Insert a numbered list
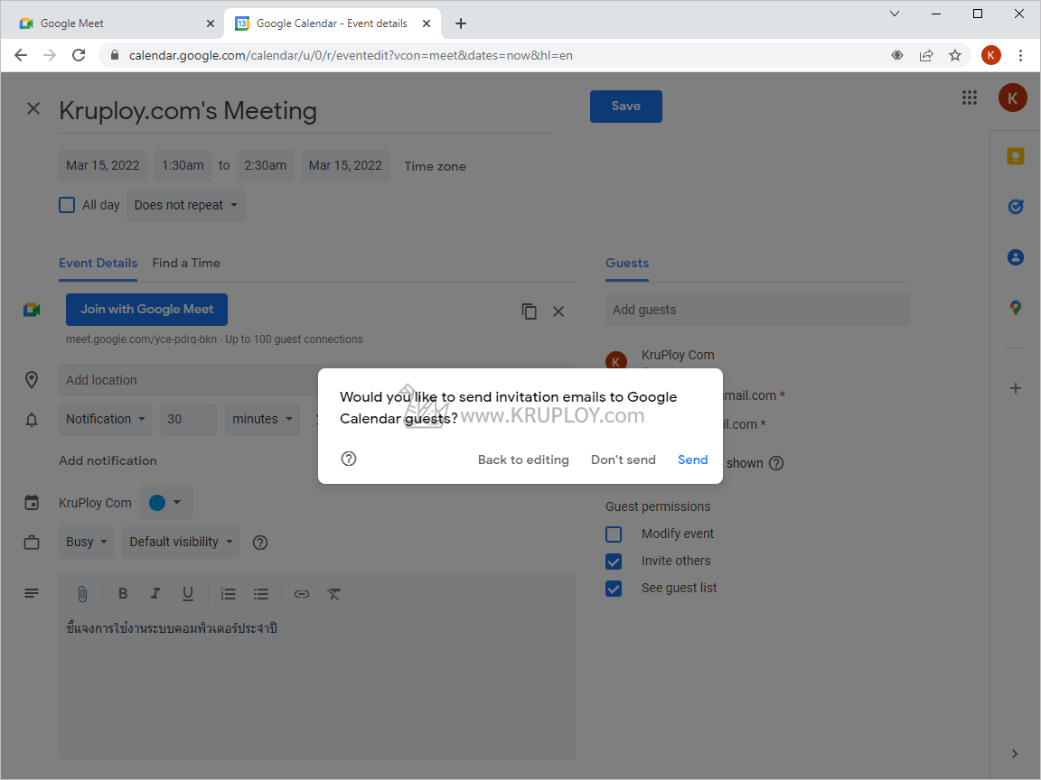Screen dimensions: 1041x780 coord(229,594)
